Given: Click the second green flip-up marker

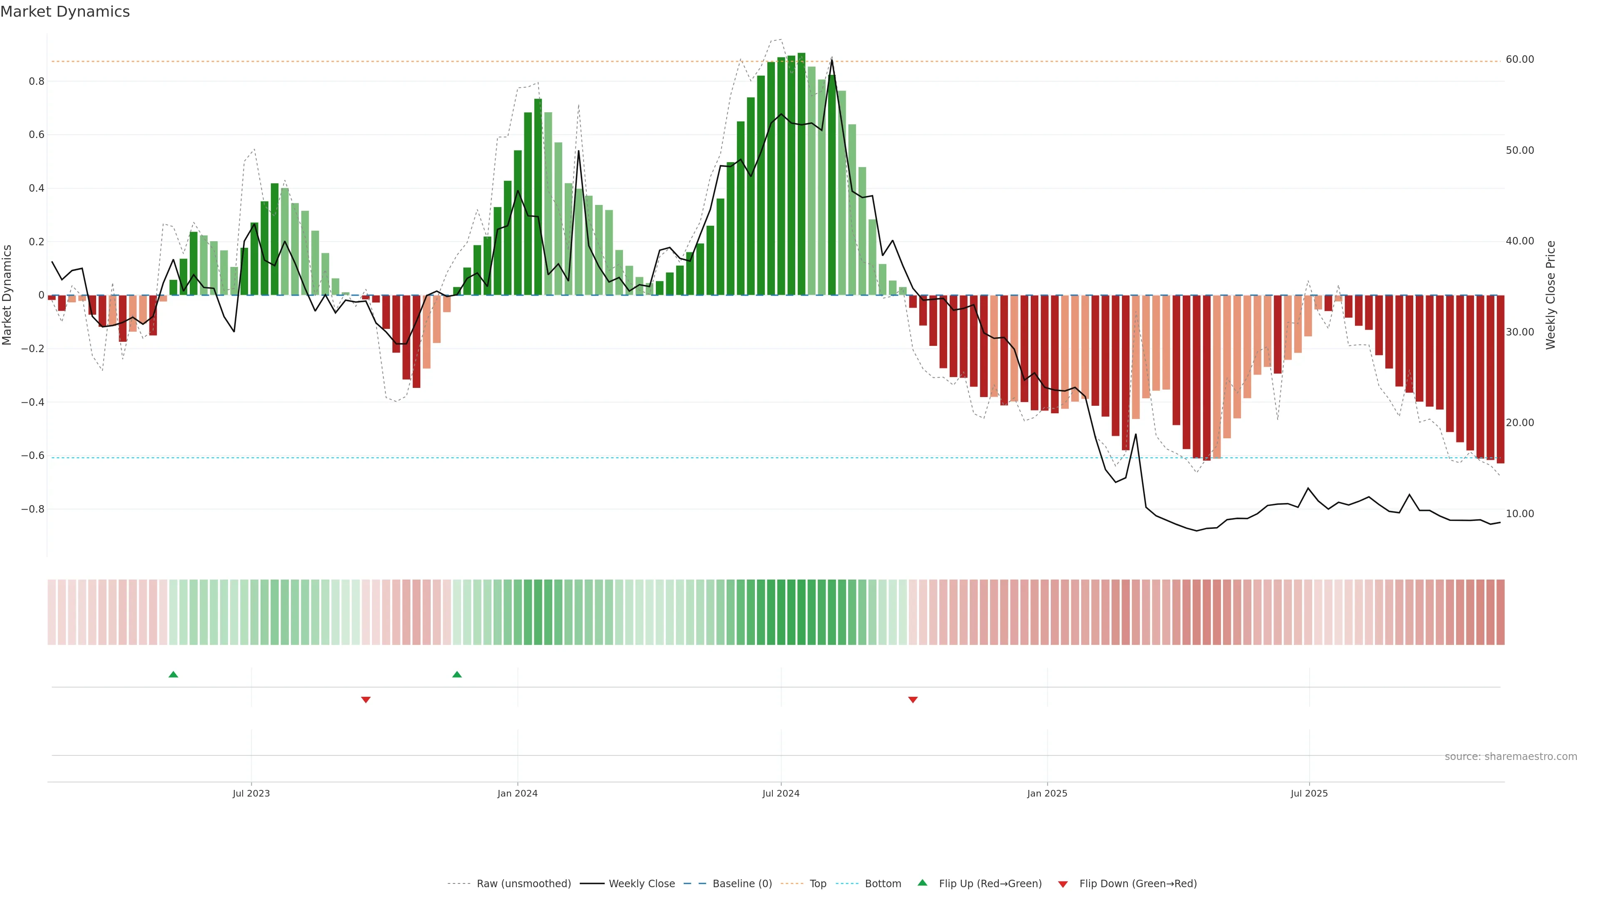Looking at the screenshot, I should [x=457, y=674].
